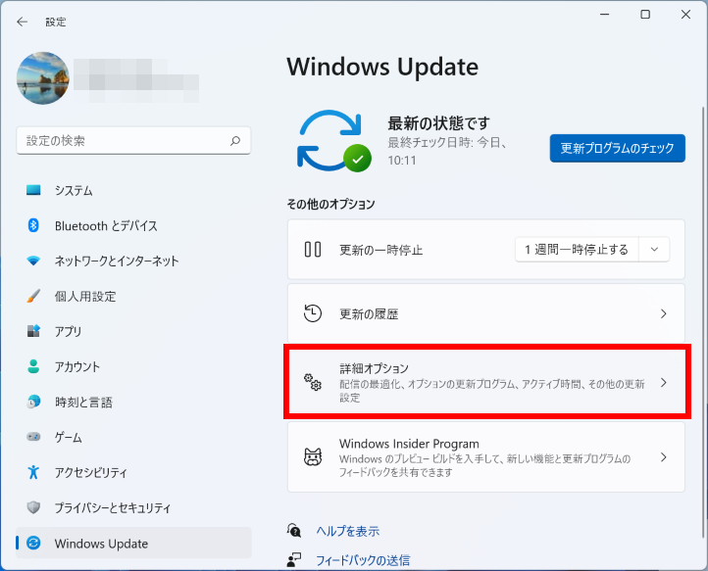Open Bluetooth とデバイス settings

point(133,225)
